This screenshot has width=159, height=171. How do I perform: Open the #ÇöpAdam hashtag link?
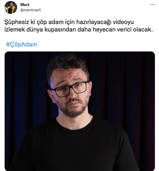[22, 44]
